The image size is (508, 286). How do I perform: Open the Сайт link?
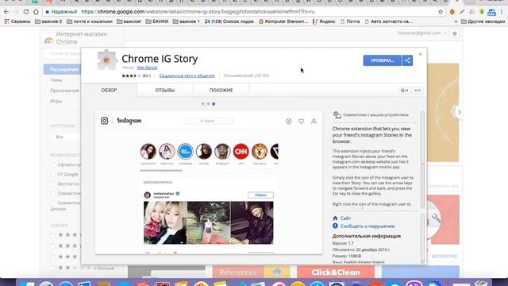point(345,218)
